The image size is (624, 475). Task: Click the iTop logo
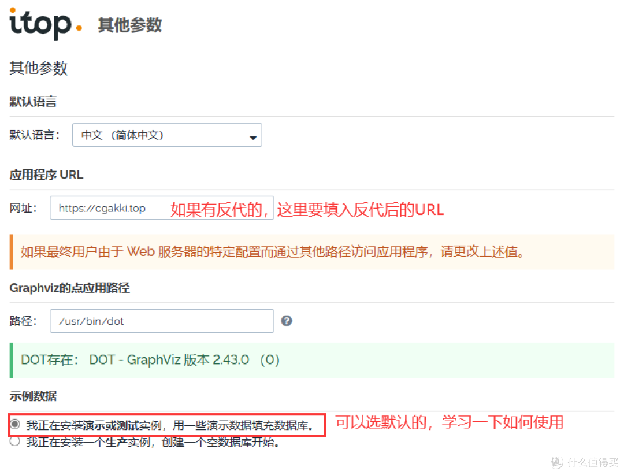tap(46, 24)
